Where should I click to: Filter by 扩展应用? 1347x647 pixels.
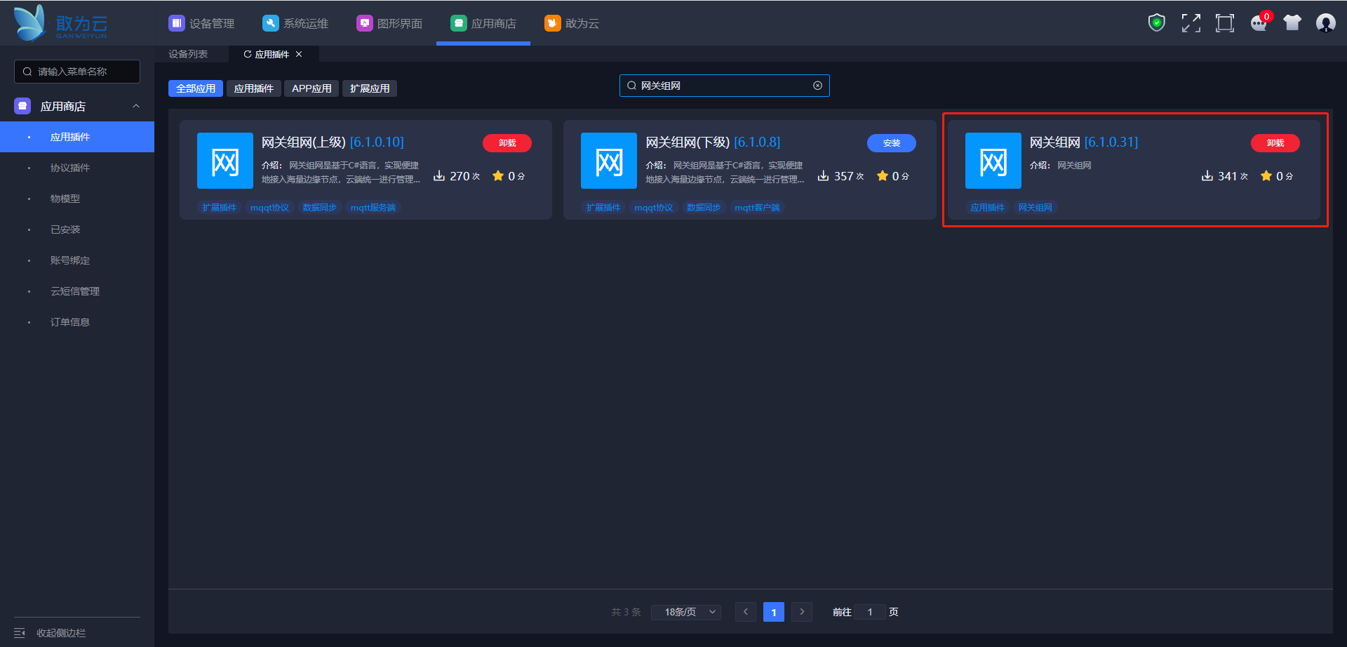point(370,88)
